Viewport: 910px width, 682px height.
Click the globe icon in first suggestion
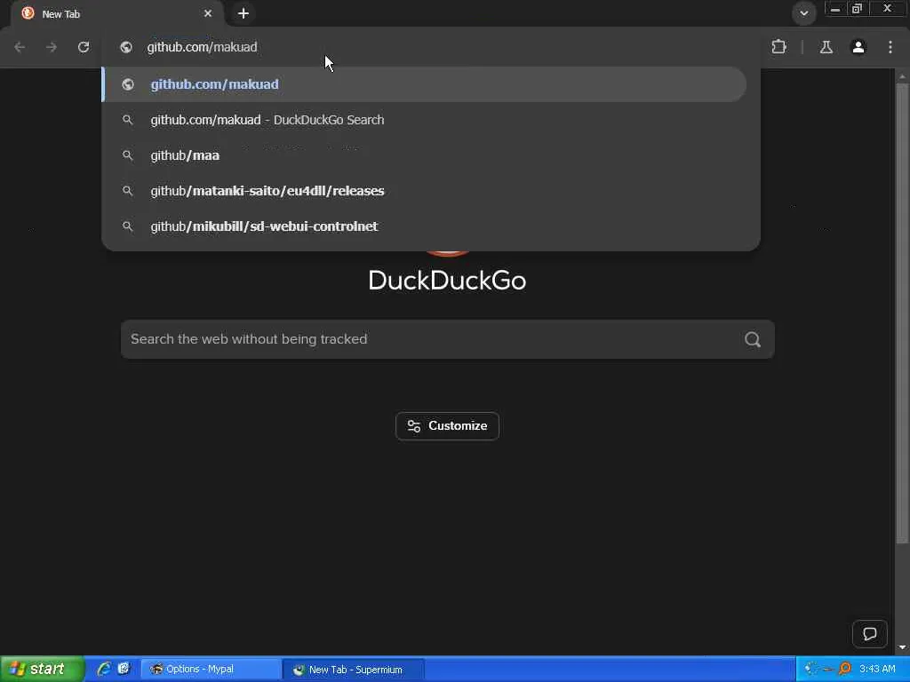coord(128,84)
